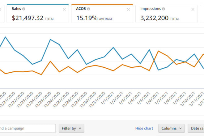
Task: Click the 15.19% ACOS average value
Action: pos(87,18)
